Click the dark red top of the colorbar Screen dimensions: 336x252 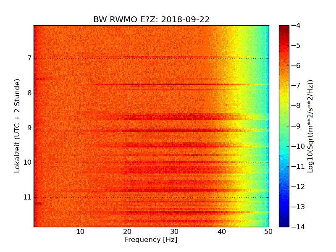tap(284, 29)
